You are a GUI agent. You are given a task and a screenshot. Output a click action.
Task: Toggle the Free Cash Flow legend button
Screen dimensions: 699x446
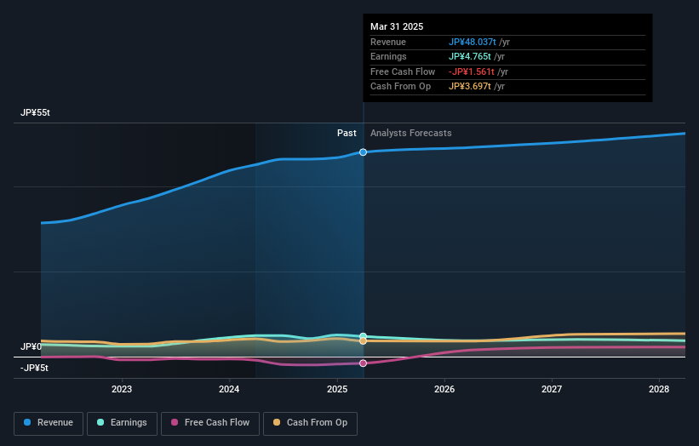[x=210, y=423]
